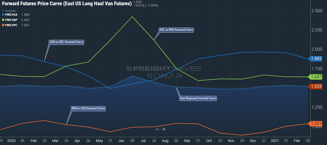Click the East Regional Forward Curve callout
This screenshot has width=327, height=145.
(198, 98)
